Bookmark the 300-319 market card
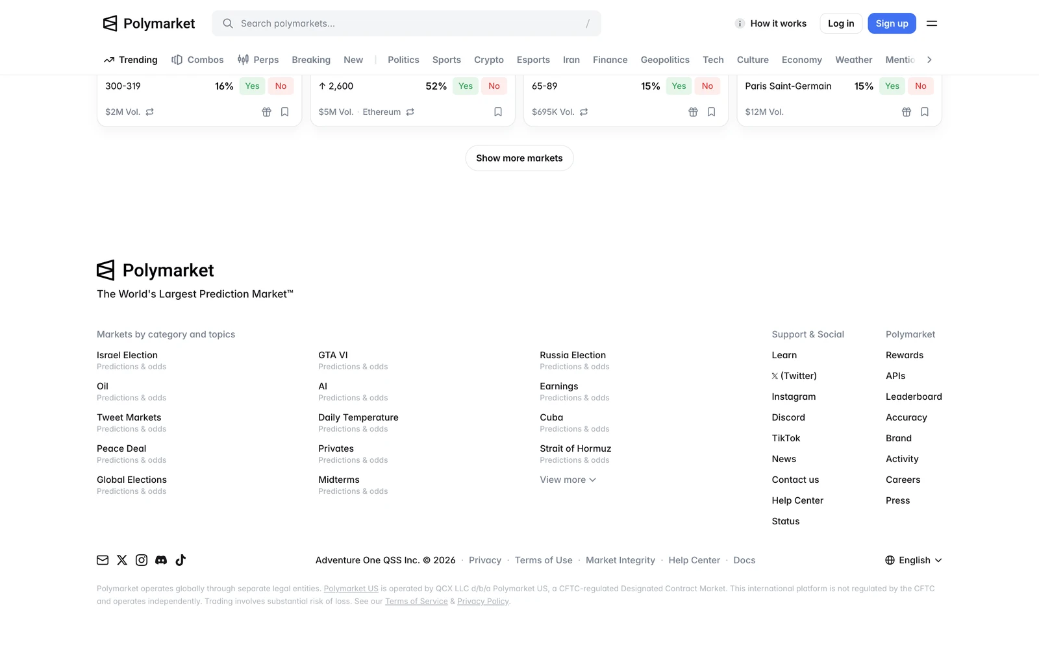The image size is (1039, 649). [284, 112]
